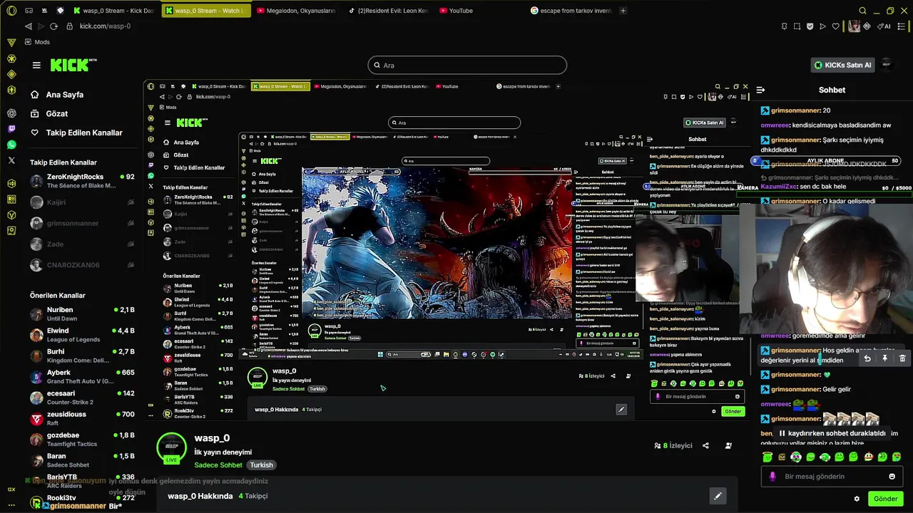Open the X (Twitter) sidebar icon
Image resolution: width=913 pixels, height=513 pixels.
click(11, 160)
